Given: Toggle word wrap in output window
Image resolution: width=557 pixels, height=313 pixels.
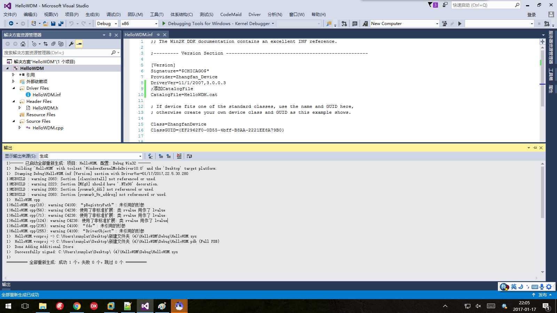Looking at the screenshot, I should 189,156.
